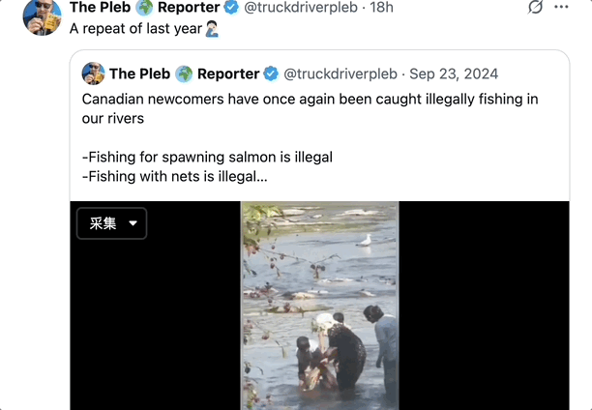Viewport: 592px width, 410px height.
Task: Click the blue verified badge on the top post
Action: 231,8
